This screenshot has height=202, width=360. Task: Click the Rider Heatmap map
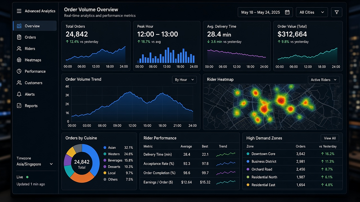pos(273,107)
